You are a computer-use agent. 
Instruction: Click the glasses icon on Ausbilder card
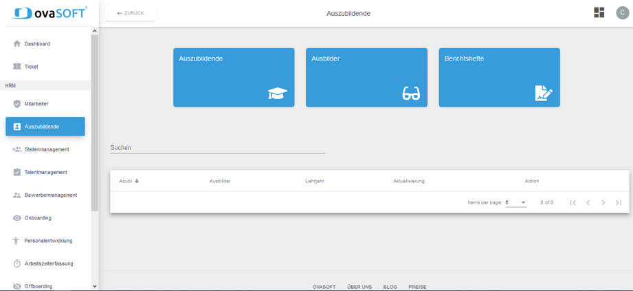point(411,94)
